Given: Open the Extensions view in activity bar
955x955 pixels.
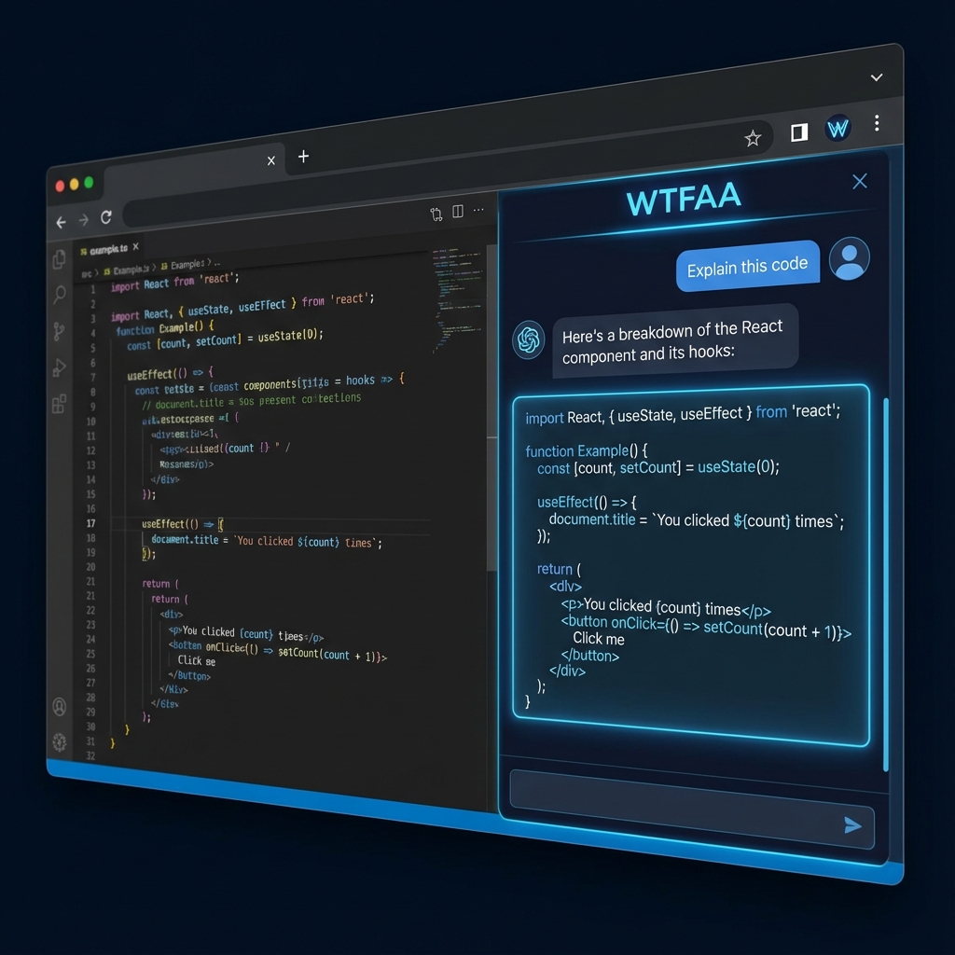Looking at the screenshot, I should 59,403.
